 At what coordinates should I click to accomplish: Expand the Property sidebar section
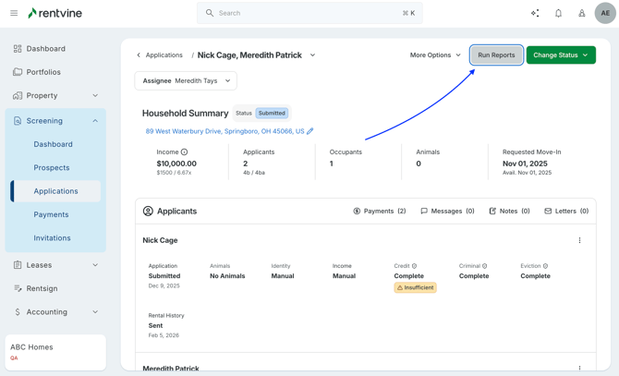[95, 95]
